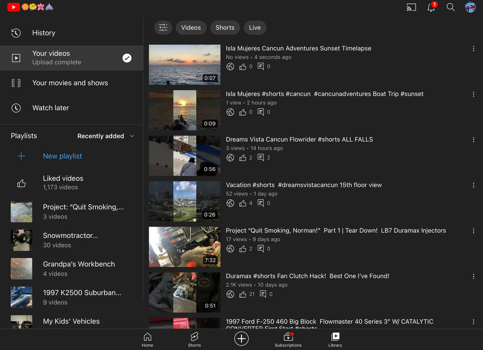
Task: Open options menu for Sunset Timelapse video
Action: pos(474,49)
